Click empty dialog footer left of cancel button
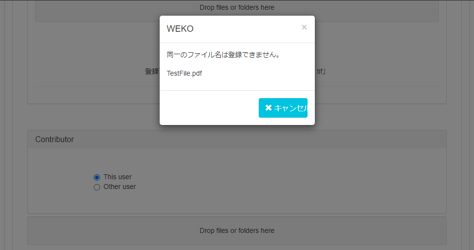Viewport: 474px width, 250px height. click(210, 108)
